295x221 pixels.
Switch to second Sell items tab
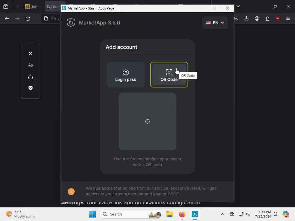coord(54,6)
